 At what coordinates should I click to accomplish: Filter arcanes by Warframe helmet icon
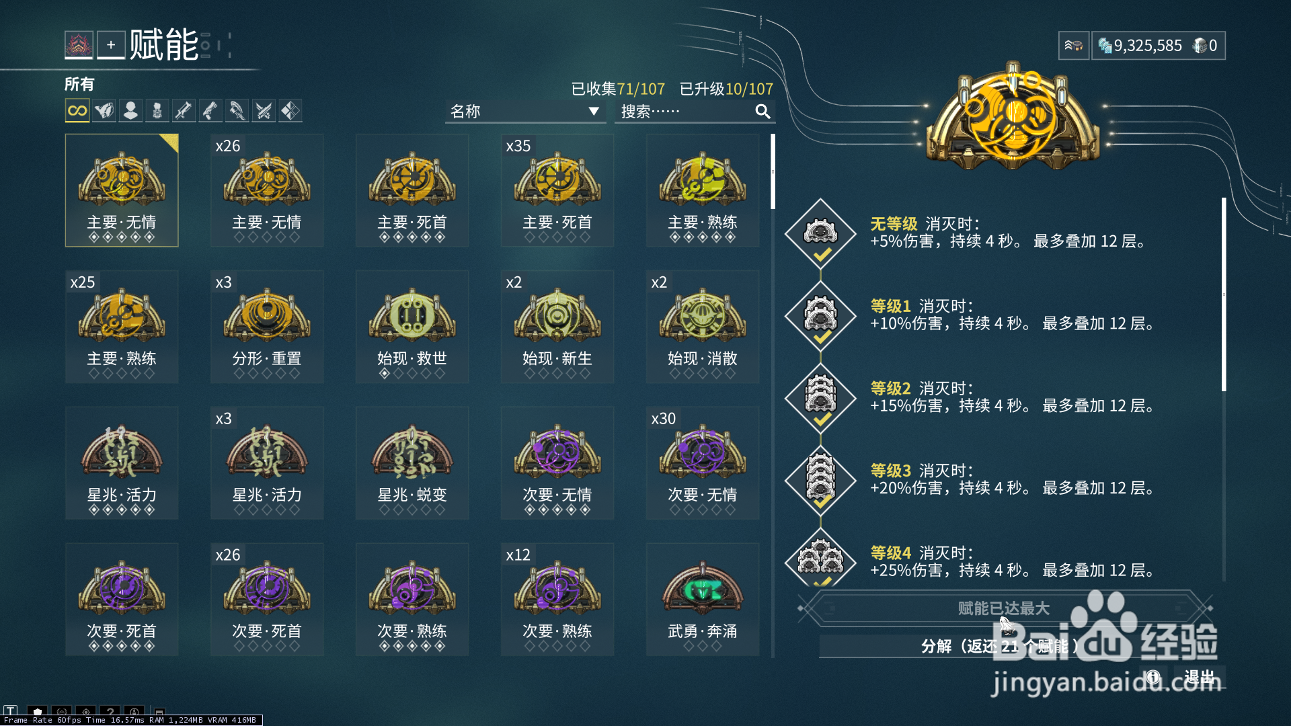pyautogui.click(x=104, y=111)
